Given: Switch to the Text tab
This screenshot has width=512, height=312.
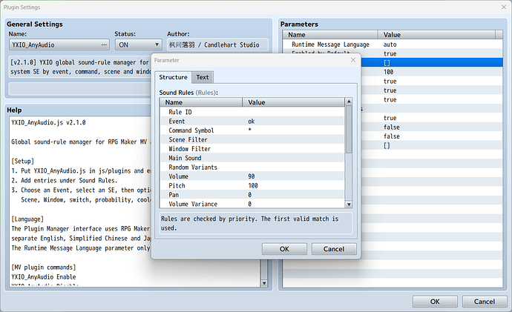Looking at the screenshot, I should pyautogui.click(x=203, y=77).
